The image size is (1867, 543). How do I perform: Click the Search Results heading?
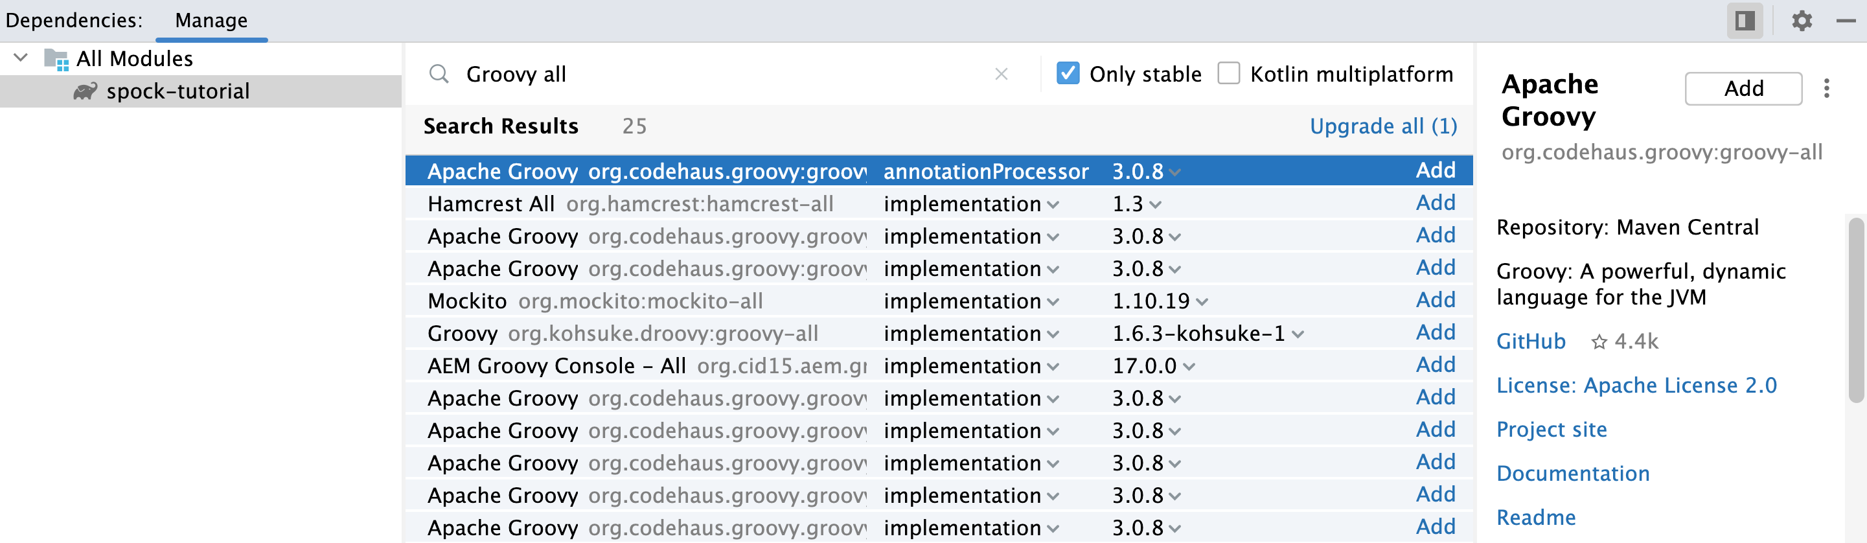pyautogui.click(x=501, y=126)
